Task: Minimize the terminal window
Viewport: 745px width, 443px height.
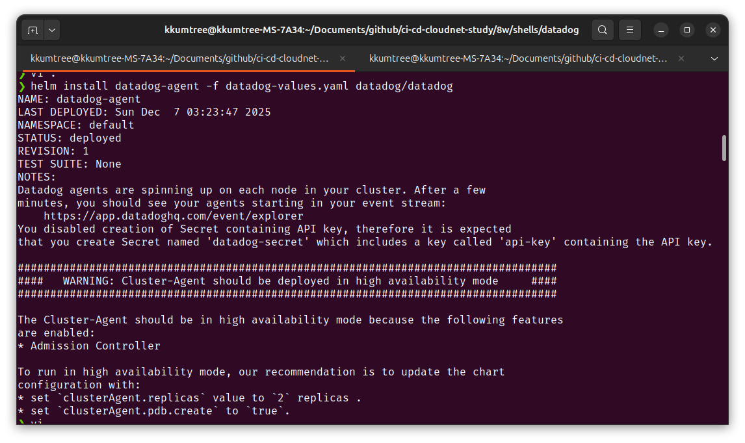Action: tap(661, 30)
